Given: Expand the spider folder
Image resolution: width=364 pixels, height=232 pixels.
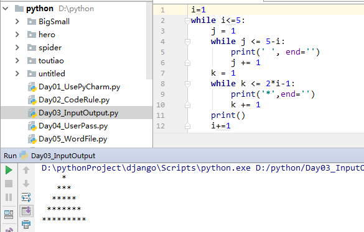Looking at the screenshot, I should point(17,48).
